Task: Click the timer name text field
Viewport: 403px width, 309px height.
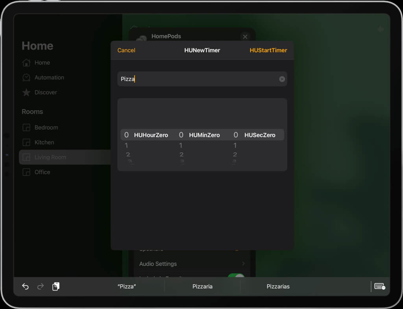Action: tap(202, 79)
